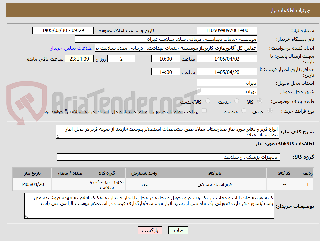
Task: Click the ساعت باقی مانده label
Action: [x=45, y=59]
